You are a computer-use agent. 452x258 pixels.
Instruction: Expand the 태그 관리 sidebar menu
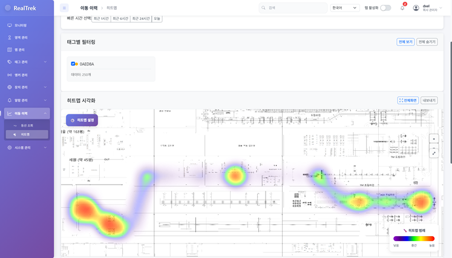coord(27,62)
